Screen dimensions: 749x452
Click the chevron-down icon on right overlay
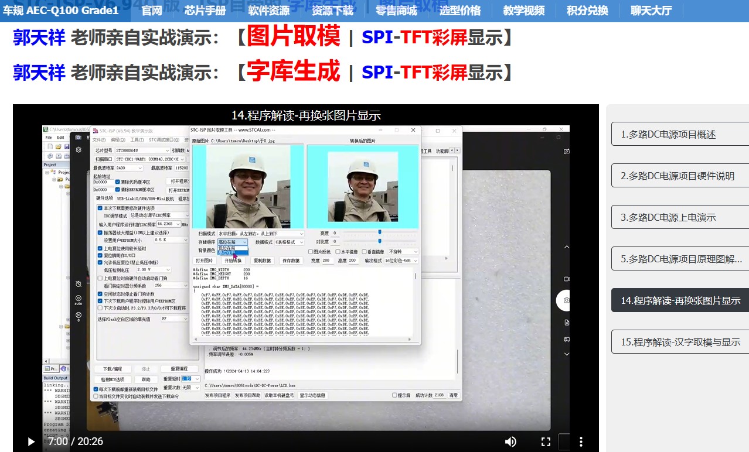tap(567, 354)
